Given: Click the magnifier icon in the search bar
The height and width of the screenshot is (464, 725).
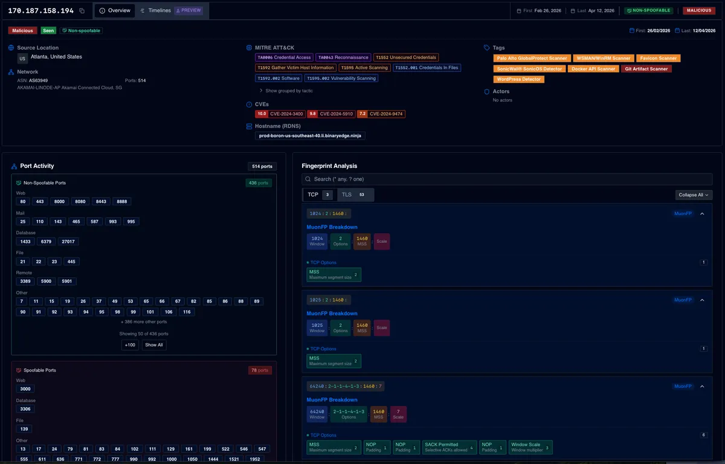Looking at the screenshot, I should pos(309,179).
